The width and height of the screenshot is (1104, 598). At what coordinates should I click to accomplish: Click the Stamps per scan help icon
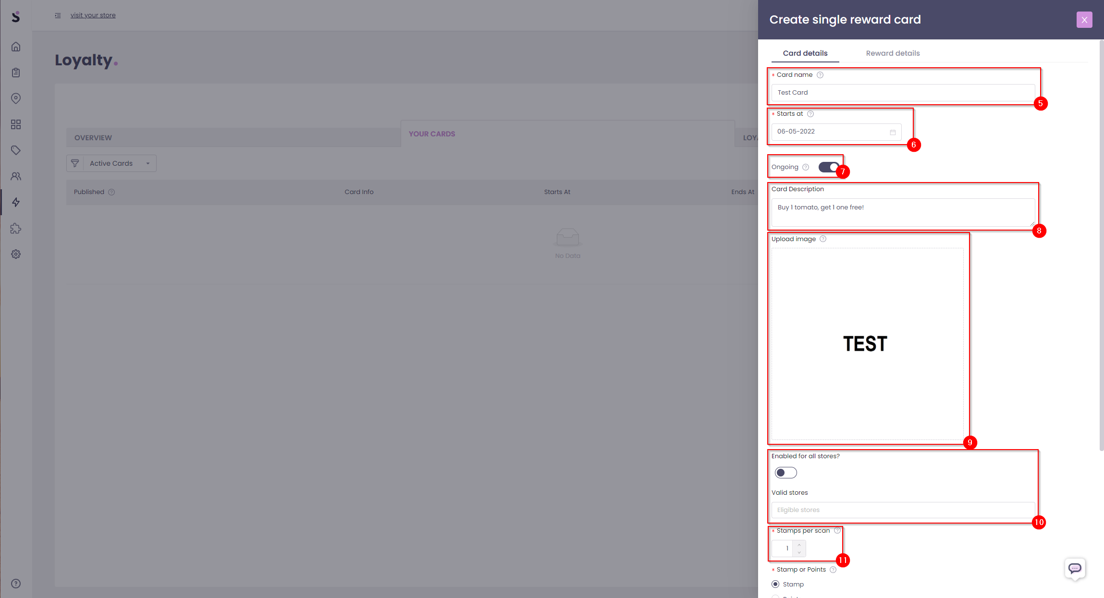tap(837, 530)
